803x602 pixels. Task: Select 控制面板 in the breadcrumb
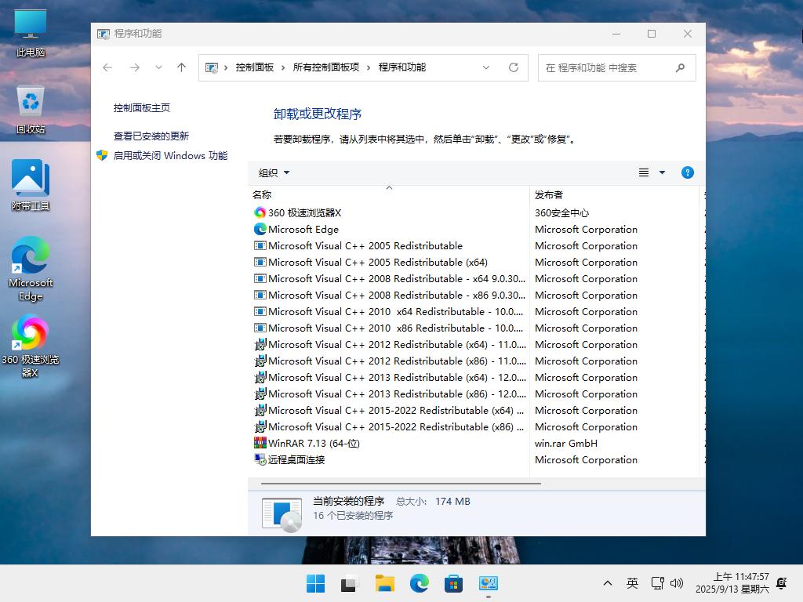click(255, 67)
